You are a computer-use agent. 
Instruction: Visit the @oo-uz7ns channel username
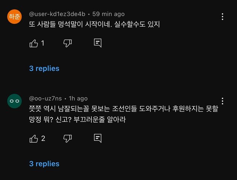[x=46, y=99]
